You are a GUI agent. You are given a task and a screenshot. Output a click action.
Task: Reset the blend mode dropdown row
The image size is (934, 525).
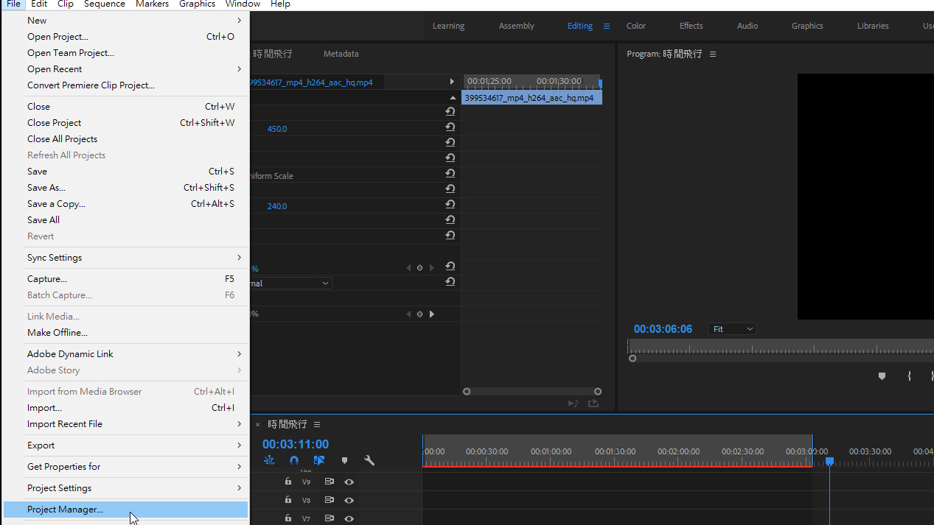(x=450, y=282)
